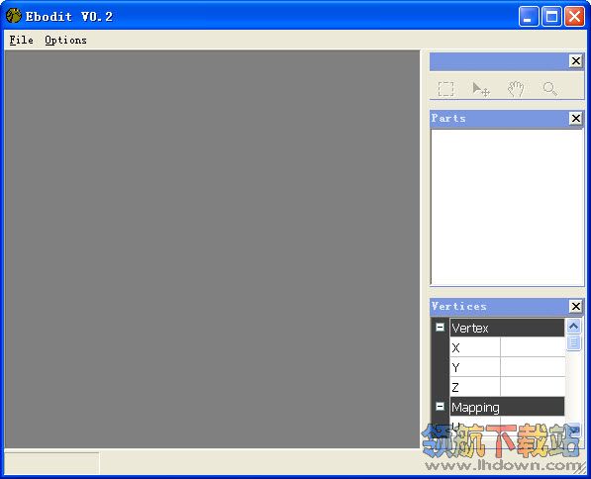Image resolution: width=591 pixels, height=479 pixels.
Task: Click the Y value field
Action: coord(533,367)
